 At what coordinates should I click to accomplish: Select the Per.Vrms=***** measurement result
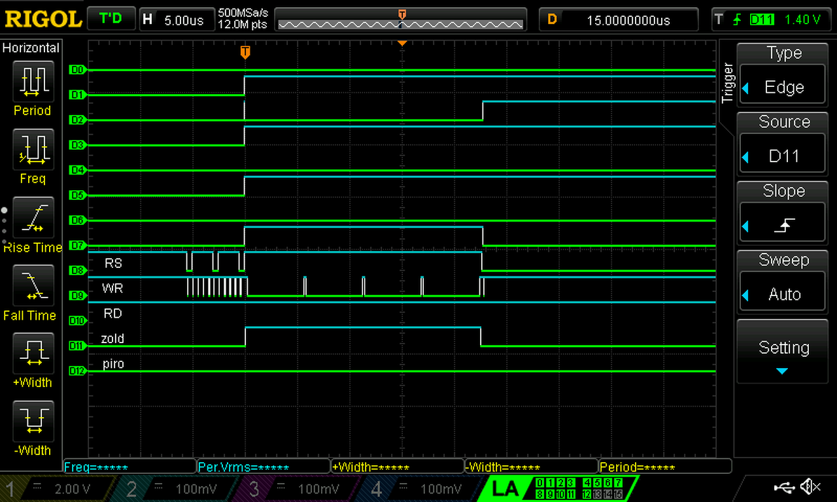[x=264, y=467]
